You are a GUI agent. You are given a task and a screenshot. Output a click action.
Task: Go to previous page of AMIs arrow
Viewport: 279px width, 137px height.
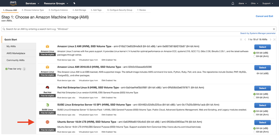245,40
